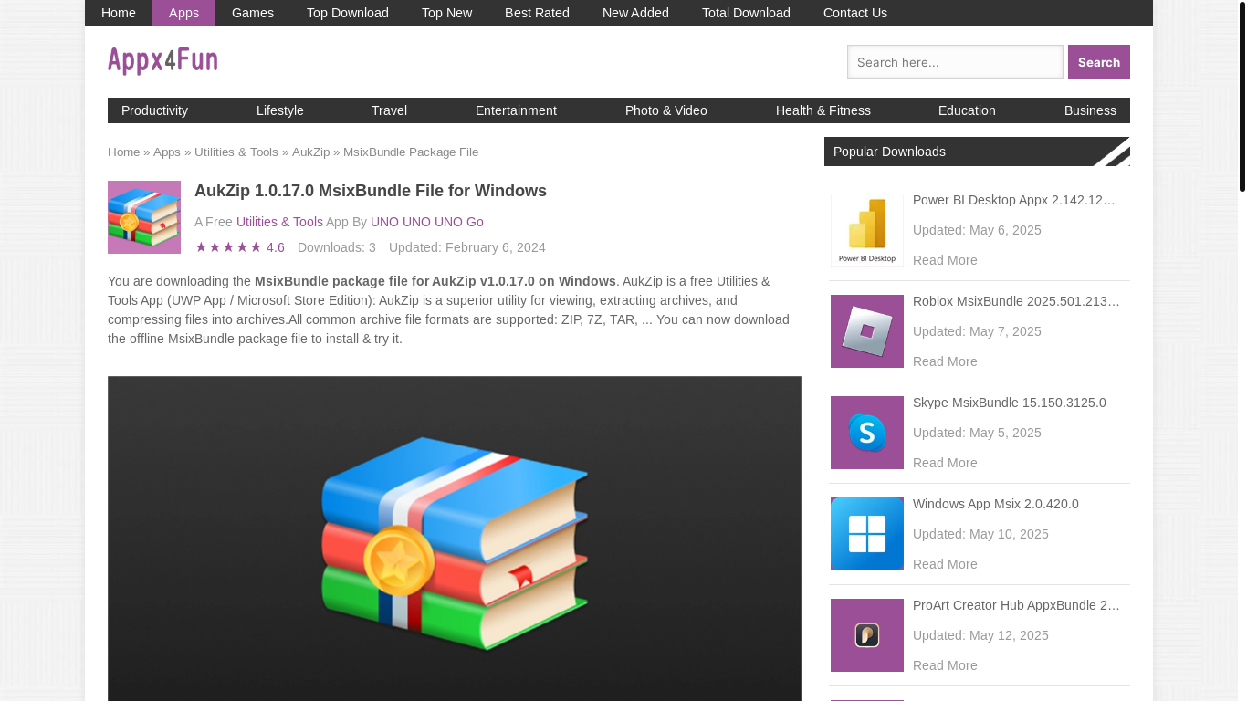Open ProArt Creator Hub AppxBundle link
Image resolution: width=1247 pixels, height=701 pixels.
click(x=1016, y=605)
